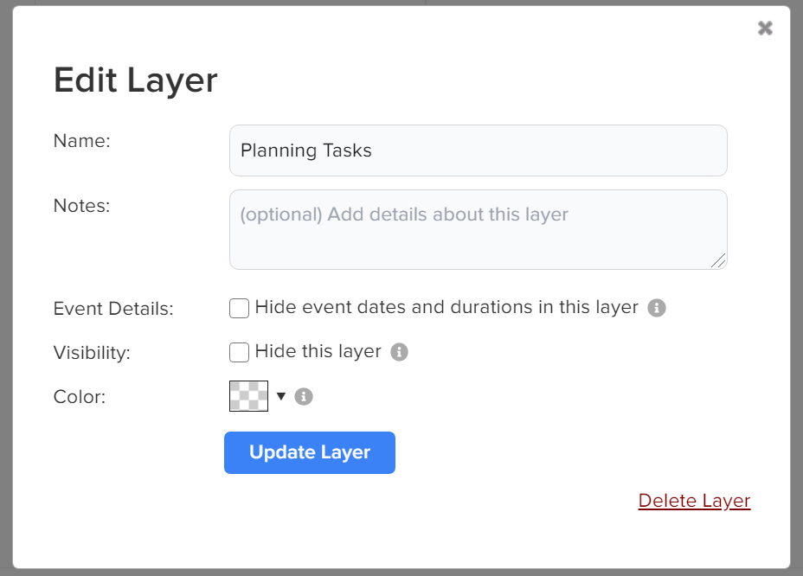Click the resize grip on the Notes textarea
803x576 pixels.
point(721,262)
